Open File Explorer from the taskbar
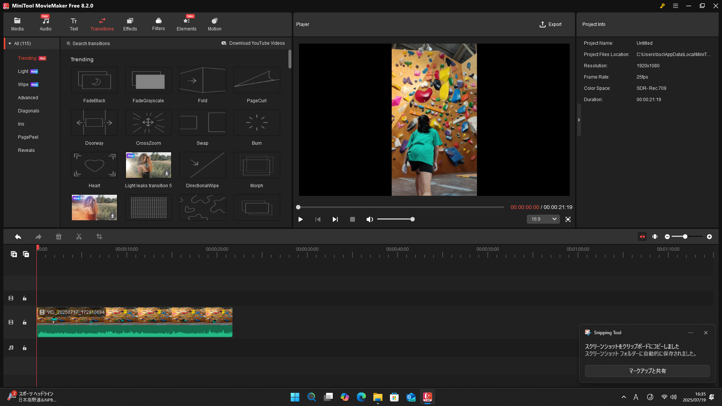The image size is (722, 406). click(378, 397)
